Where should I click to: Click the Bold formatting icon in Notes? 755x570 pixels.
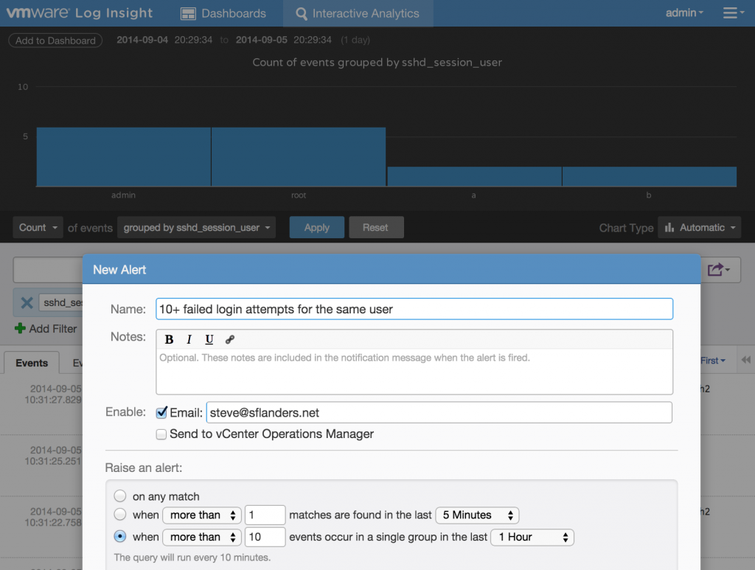pyautogui.click(x=169, y=339)
